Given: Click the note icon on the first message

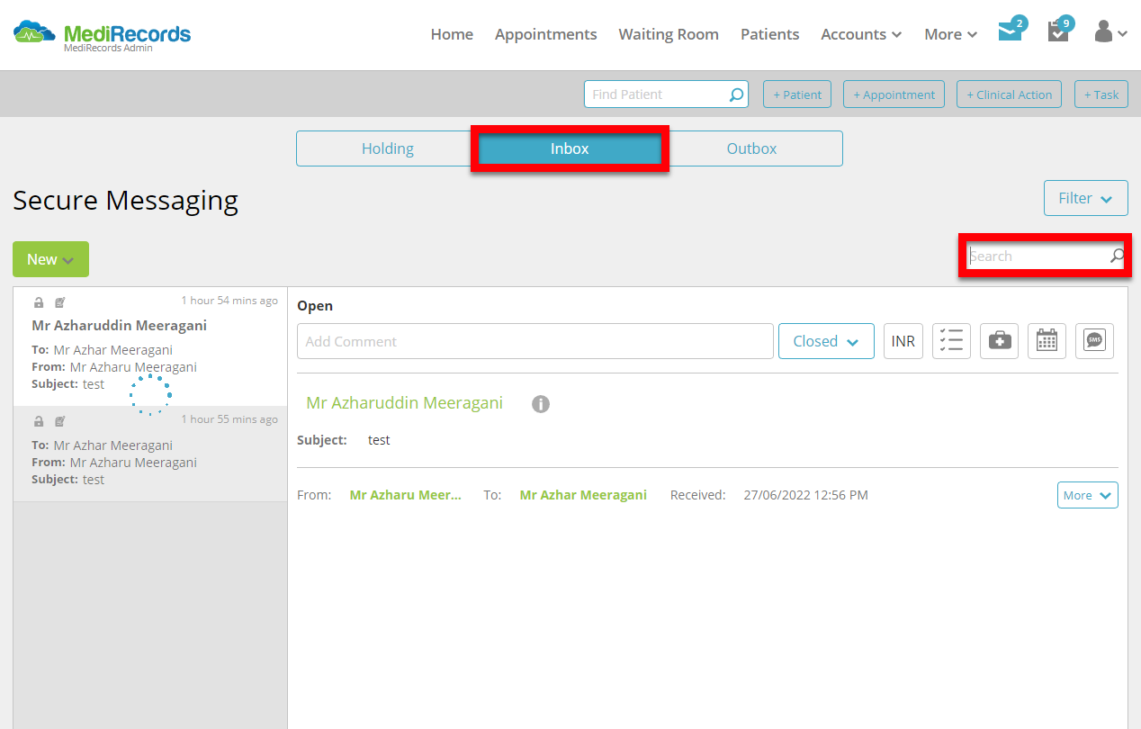Looking at the screenshot, I should tap(60, 302).
